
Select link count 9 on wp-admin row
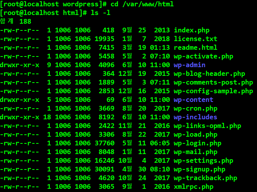tap(49, 65)
